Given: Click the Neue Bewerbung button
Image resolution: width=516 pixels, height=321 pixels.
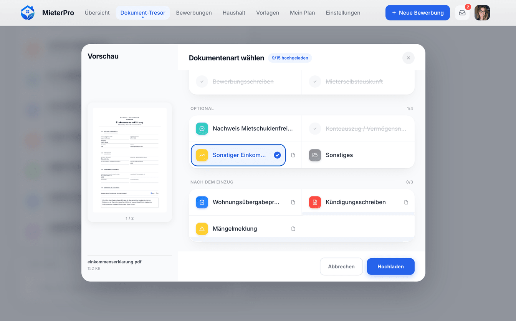Looking at the screenshot, I should click(x=418, y=13).
